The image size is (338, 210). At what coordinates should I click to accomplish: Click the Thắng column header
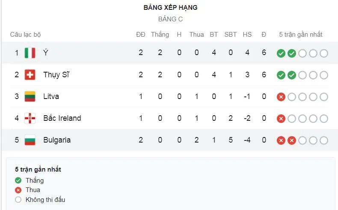coord(160,35)
